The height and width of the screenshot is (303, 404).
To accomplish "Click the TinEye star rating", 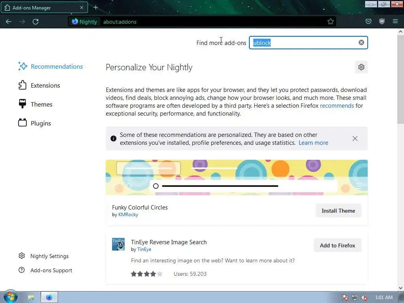I will 147,274.
